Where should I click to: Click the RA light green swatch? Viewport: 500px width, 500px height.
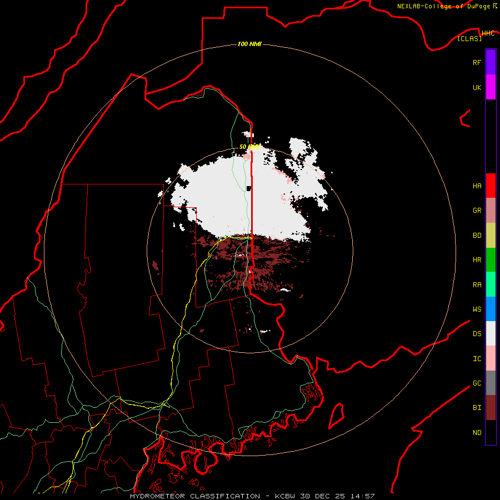(x=491, y=284)
